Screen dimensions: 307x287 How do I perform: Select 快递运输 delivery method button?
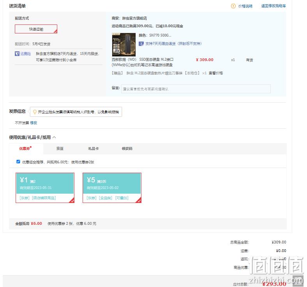(36, 29)
